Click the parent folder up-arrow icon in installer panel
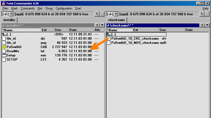 (4, 35)
